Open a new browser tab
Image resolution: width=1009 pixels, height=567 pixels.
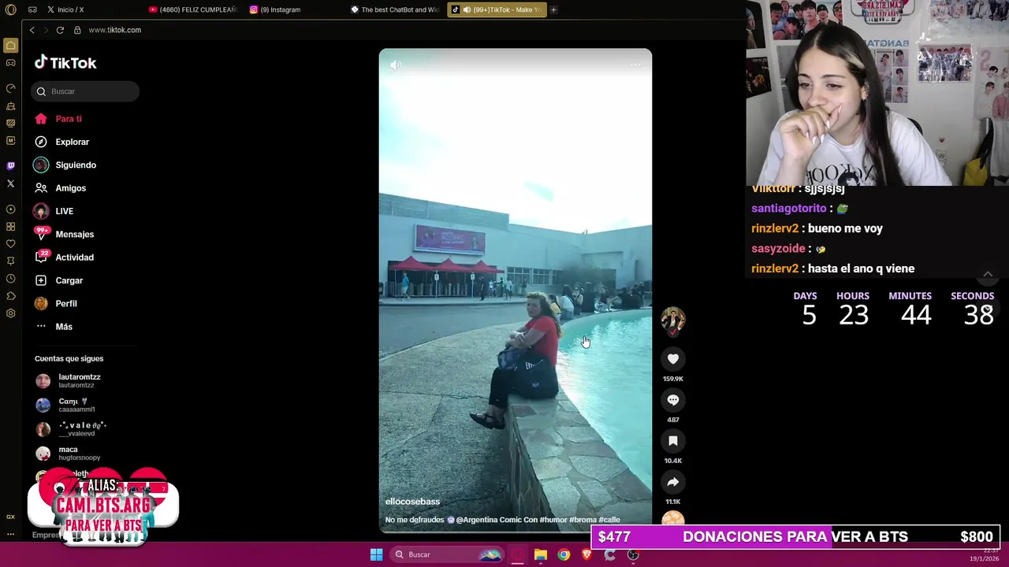(x=553, y=9)
